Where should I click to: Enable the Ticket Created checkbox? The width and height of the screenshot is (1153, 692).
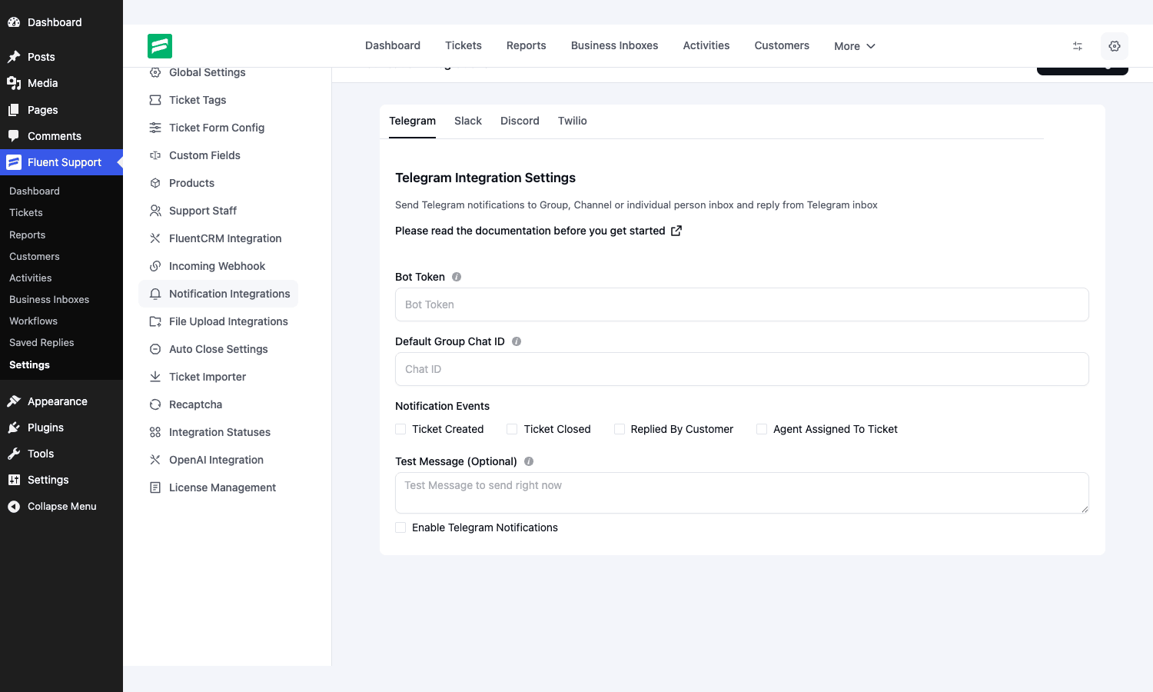[x=400, y=429]
